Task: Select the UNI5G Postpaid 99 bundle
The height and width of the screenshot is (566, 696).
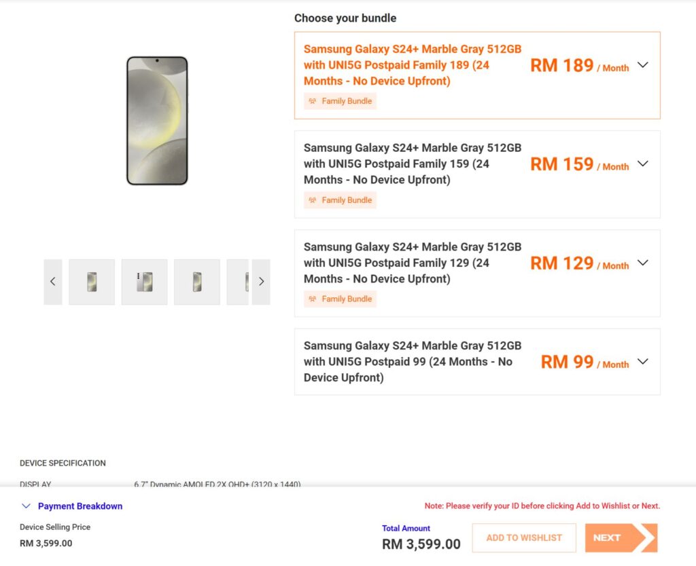Action: click(477, 362)
